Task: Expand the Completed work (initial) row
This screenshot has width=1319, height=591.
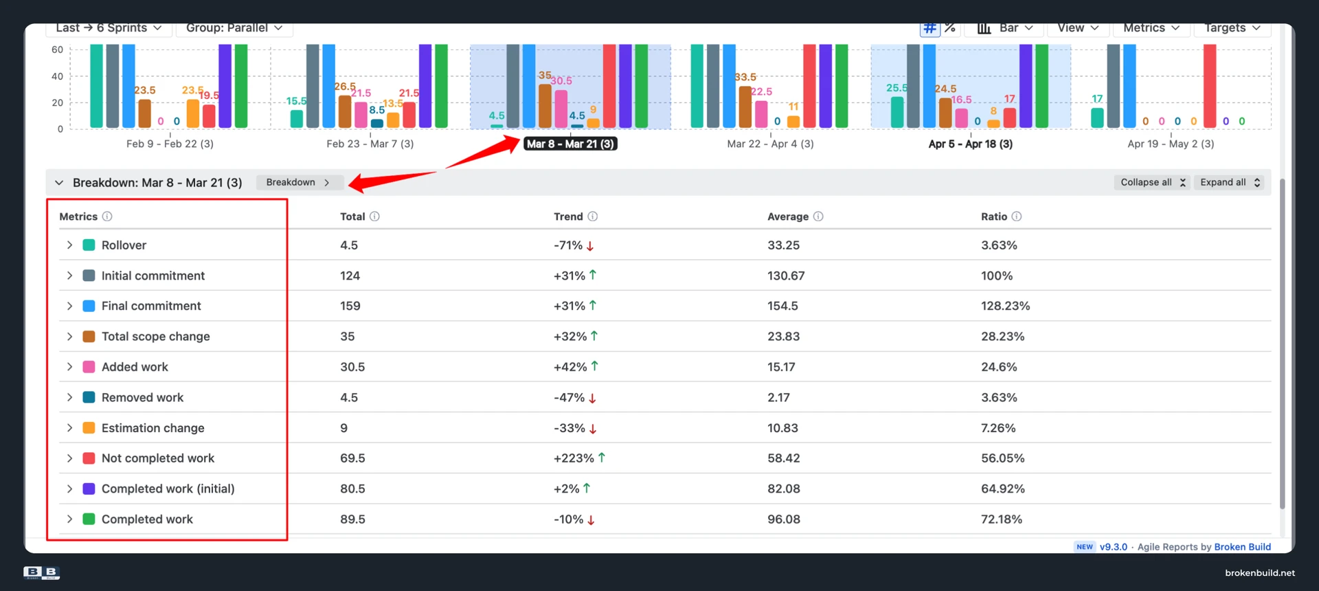Action: (x=69, y=489)
